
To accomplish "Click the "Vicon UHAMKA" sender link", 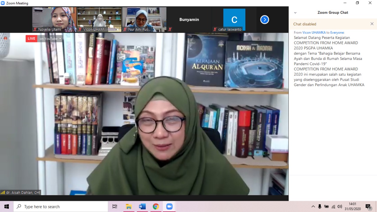I will 314,32.
